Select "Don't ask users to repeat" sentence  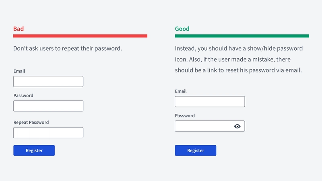coord(68,48)
